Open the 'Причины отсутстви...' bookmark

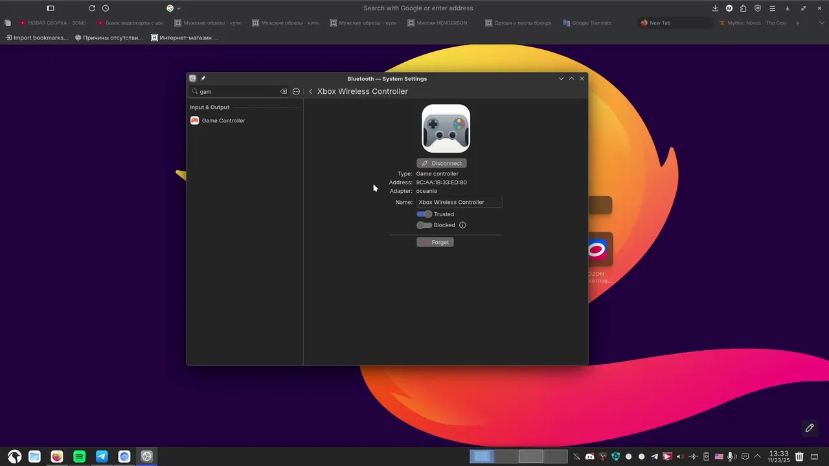[x=109, y=38]
